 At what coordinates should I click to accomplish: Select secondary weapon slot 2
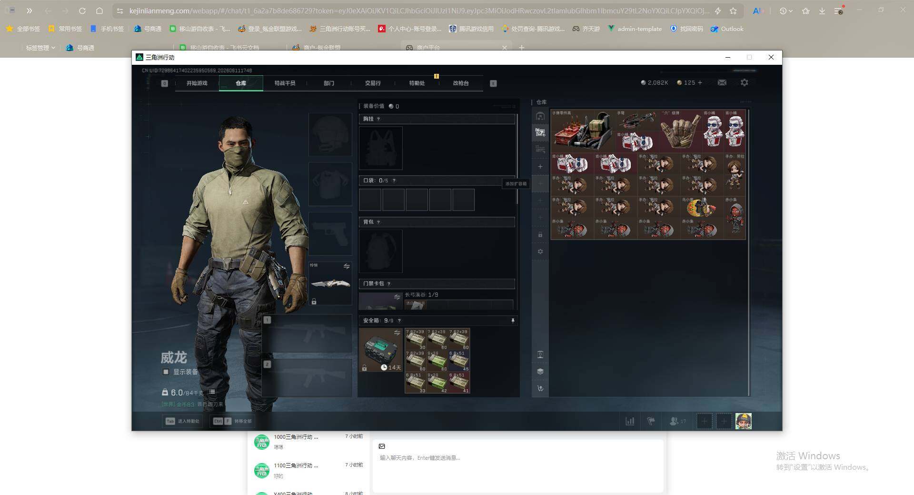(x=307, y=378)
